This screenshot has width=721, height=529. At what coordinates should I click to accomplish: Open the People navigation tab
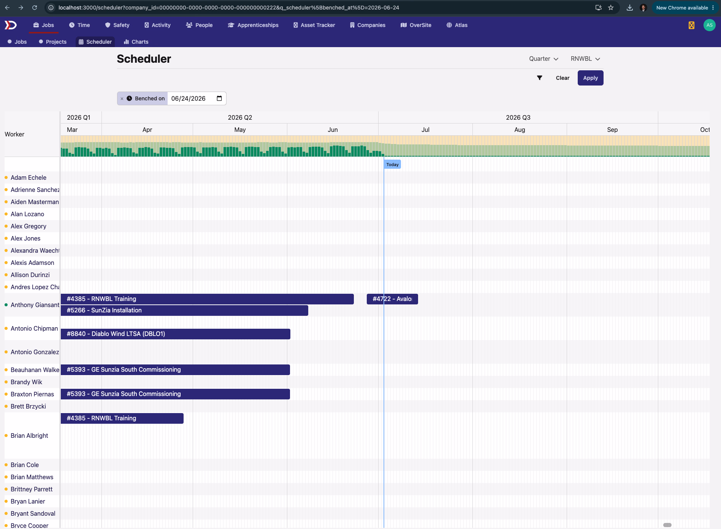coord(199,25)
